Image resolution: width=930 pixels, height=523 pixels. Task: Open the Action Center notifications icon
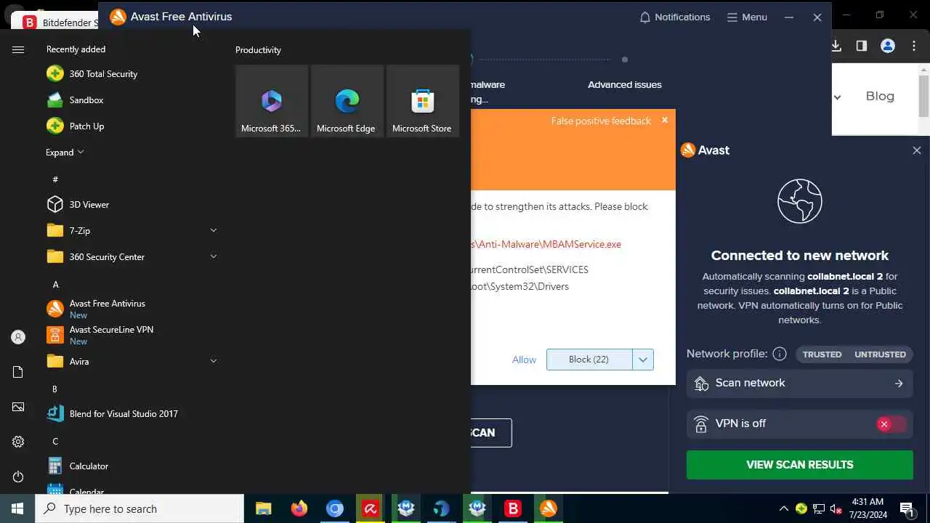click(907, 508)
